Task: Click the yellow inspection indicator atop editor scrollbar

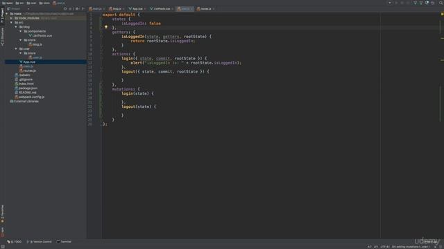Action: click(x=442, y=14)
